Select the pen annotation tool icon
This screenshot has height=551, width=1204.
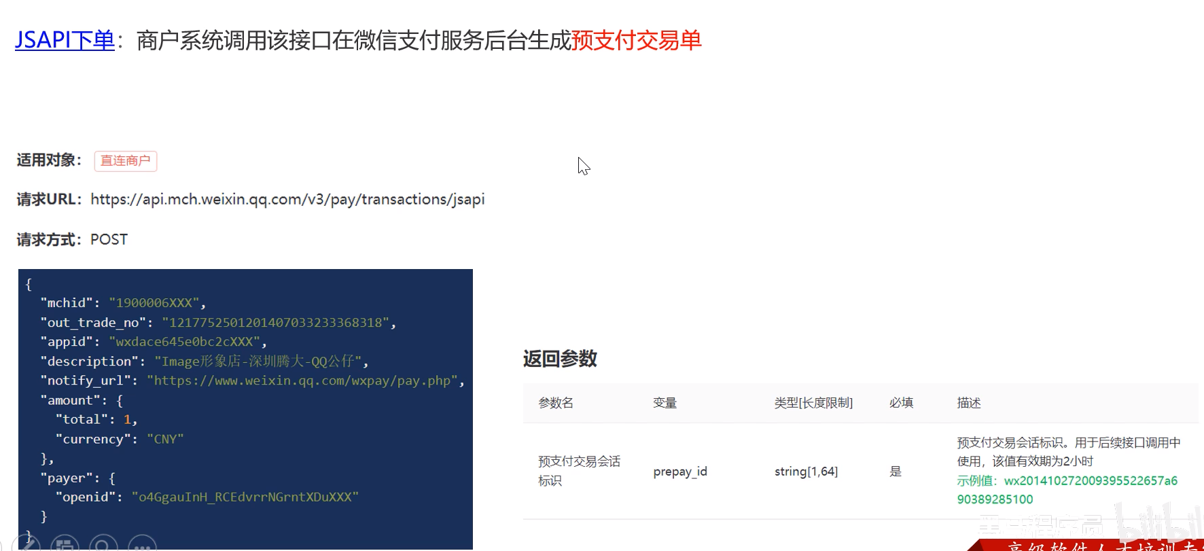tap(26, 544)
